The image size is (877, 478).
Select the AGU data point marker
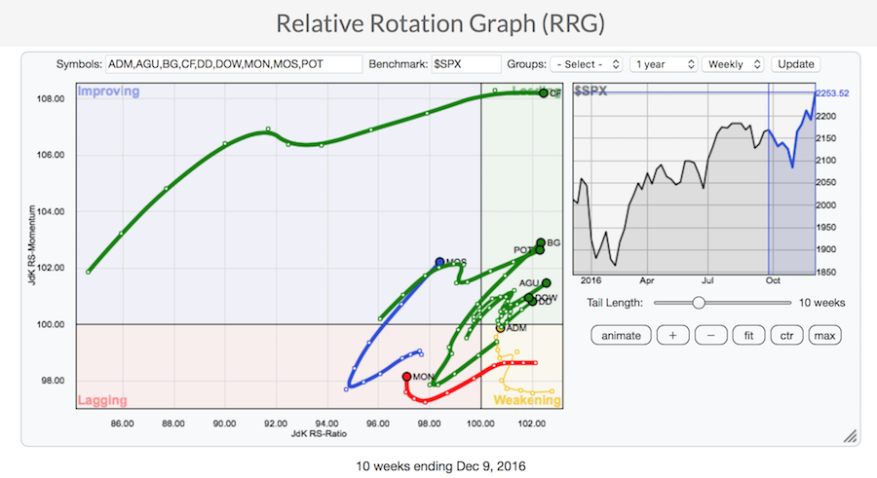pyautogui.click(x=547, y=283)
